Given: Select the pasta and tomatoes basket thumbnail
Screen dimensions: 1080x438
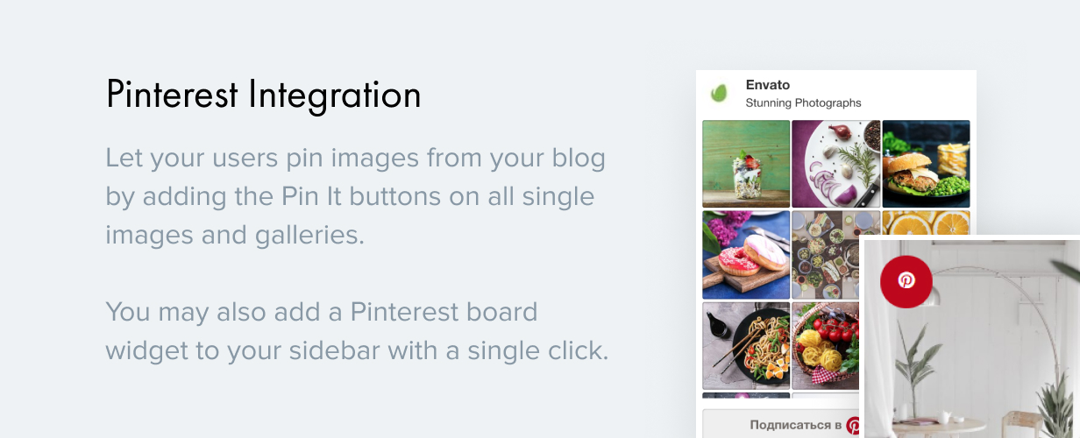Looking at the screenshot, I should tap(826, 345).
